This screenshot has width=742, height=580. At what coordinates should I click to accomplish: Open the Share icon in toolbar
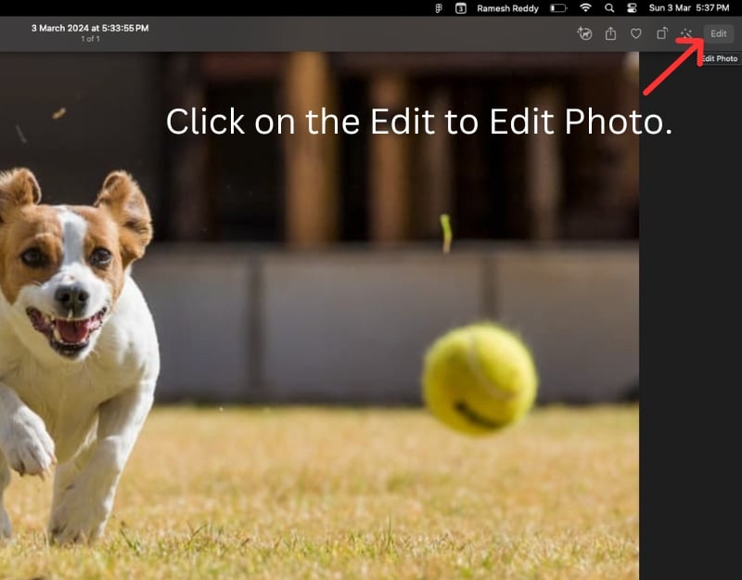[610, 33]
